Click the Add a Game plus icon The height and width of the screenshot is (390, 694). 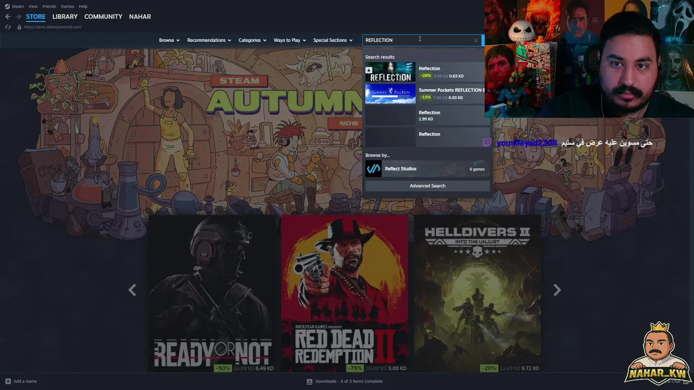[x=8, y=381]
